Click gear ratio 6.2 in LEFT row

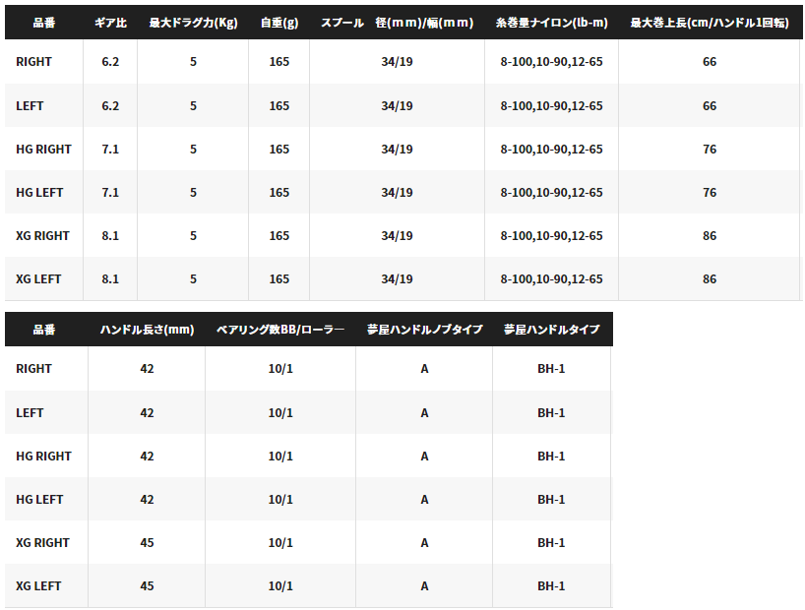pyautogui.click(x=110, y=106)
